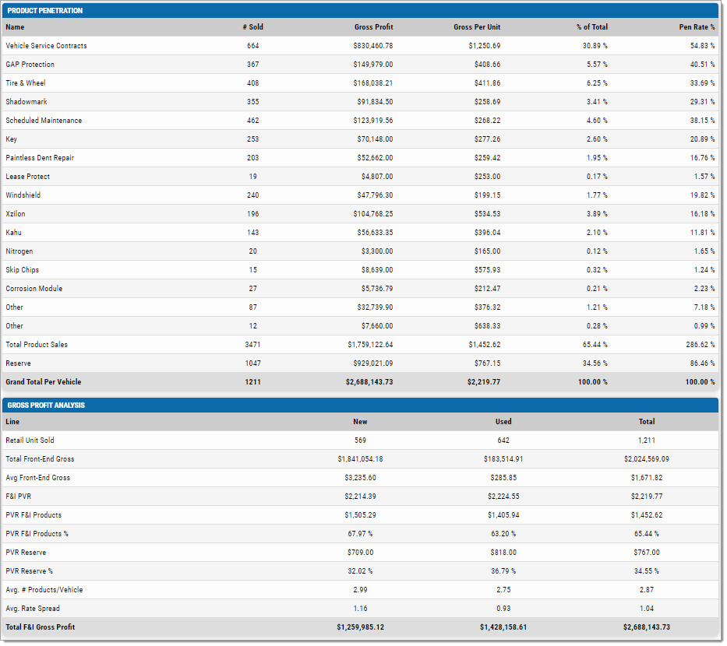This screenshot has height=646, width=727.
Task: Click the PVR Reserve % row label
Action: point(29,571)
